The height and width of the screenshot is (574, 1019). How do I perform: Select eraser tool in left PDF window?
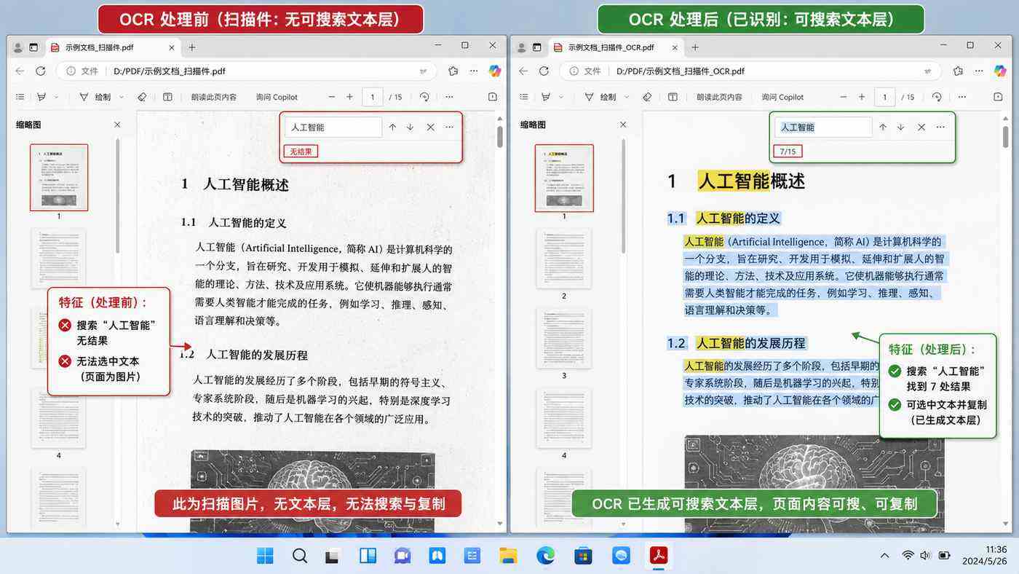click(142, 97)
